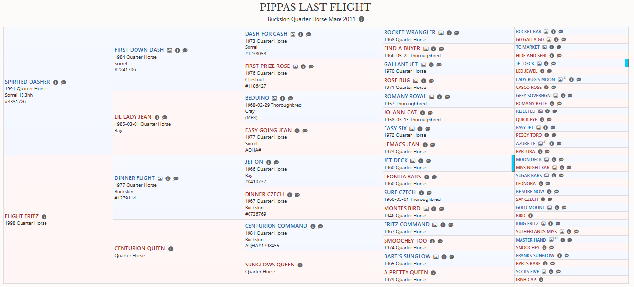
Task: Open photo icon next to Dash For Cash
Action: pyautogui.click(x=293, y=34)
